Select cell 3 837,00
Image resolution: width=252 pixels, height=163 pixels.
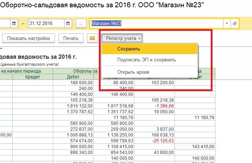[x=155, y=129]
